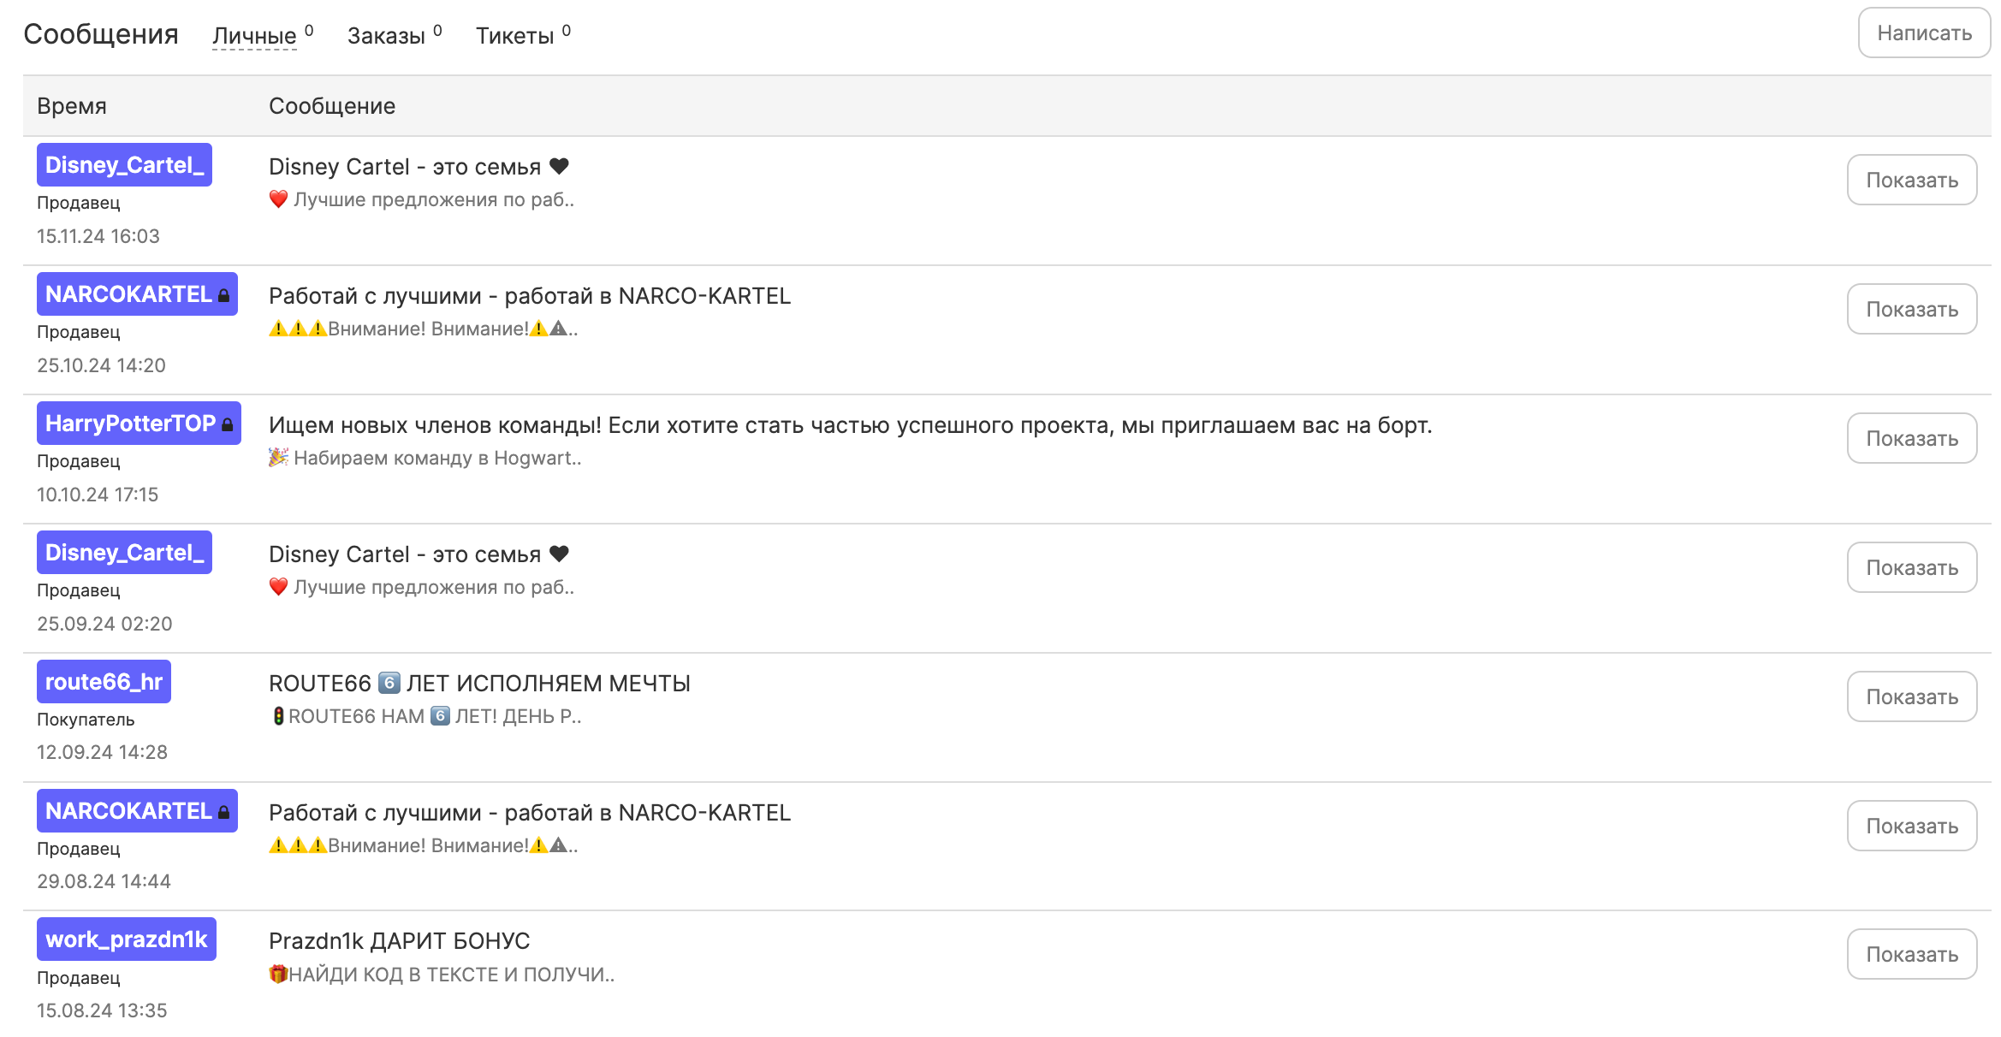This screenshot has width=2001, height=1037.
Task: Show the NARCOKARTEL message from 29.08.24
Action: click(x=1911, y=826)
